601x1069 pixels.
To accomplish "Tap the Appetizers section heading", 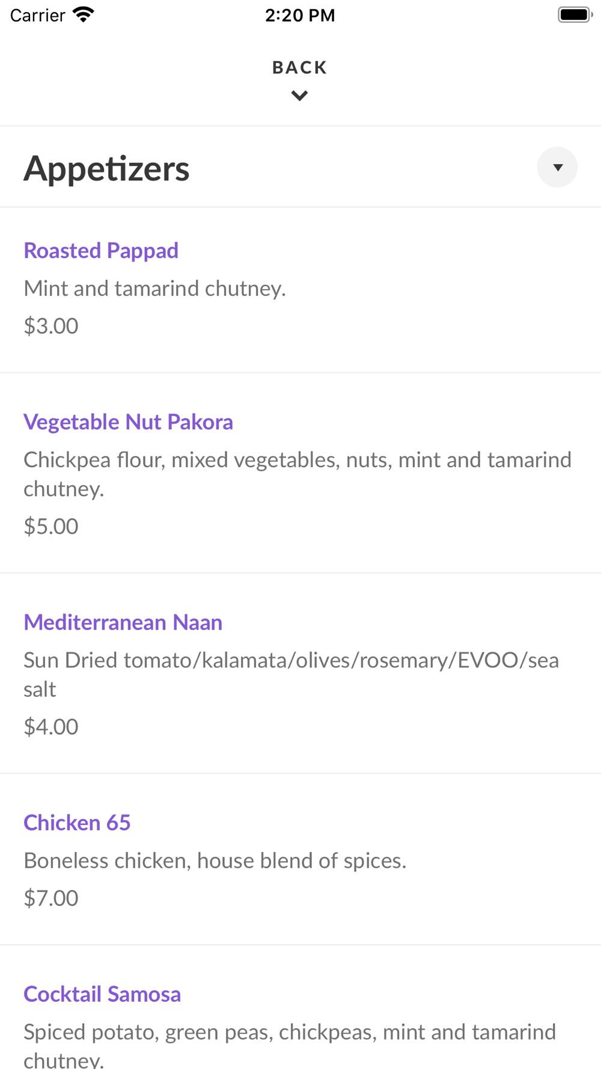I will [106, 168].
